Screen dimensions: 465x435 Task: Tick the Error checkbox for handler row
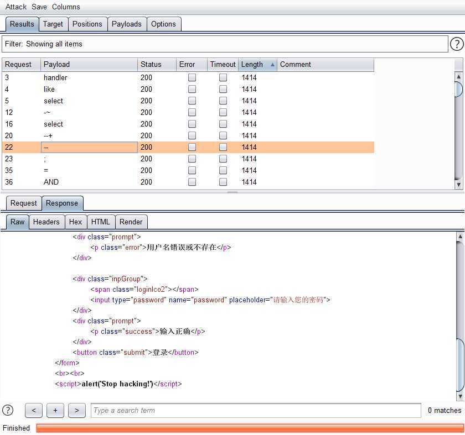point(192,77)
